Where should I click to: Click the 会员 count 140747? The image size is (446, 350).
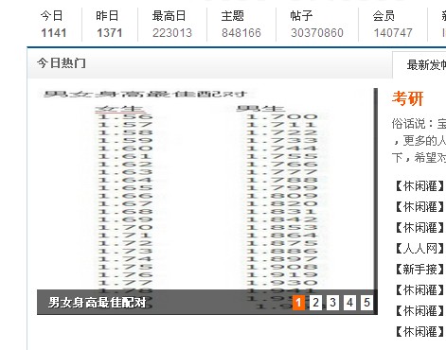coord(393,33)
